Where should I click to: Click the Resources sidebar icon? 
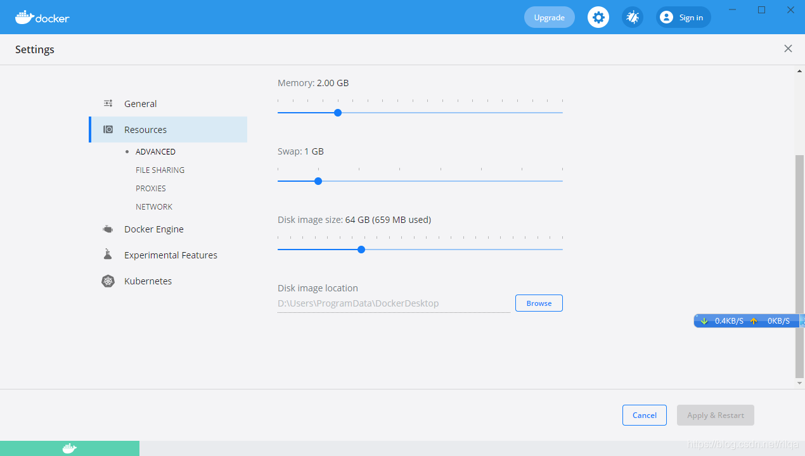click(x=108, y=129)
